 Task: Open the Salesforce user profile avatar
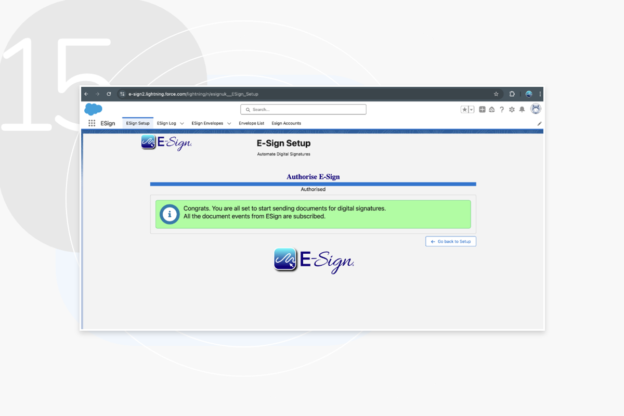[x=536, y=109]
